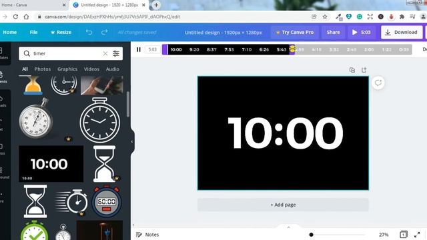
Task: Click the Add page button
Action: [x=283, y=205]
